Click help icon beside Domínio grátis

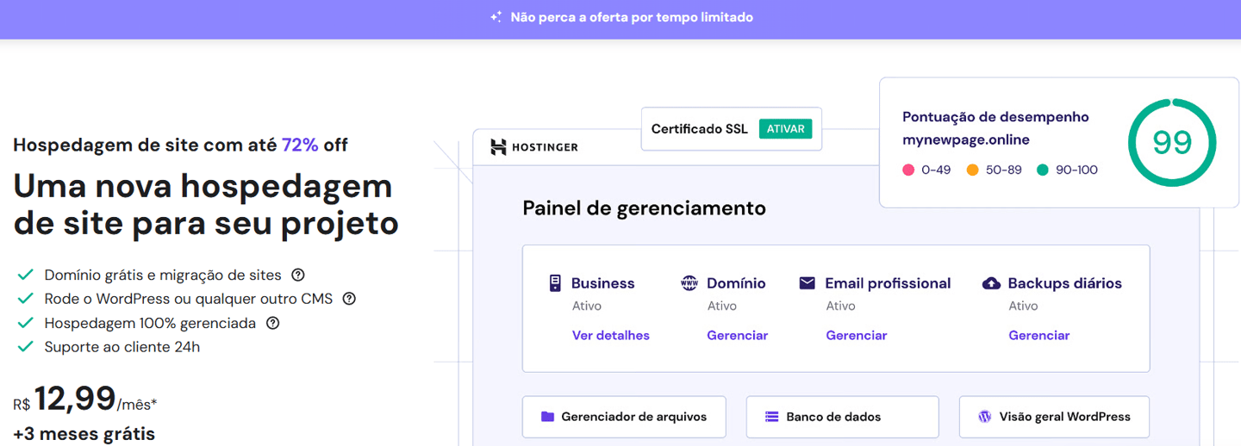point(298,276)
